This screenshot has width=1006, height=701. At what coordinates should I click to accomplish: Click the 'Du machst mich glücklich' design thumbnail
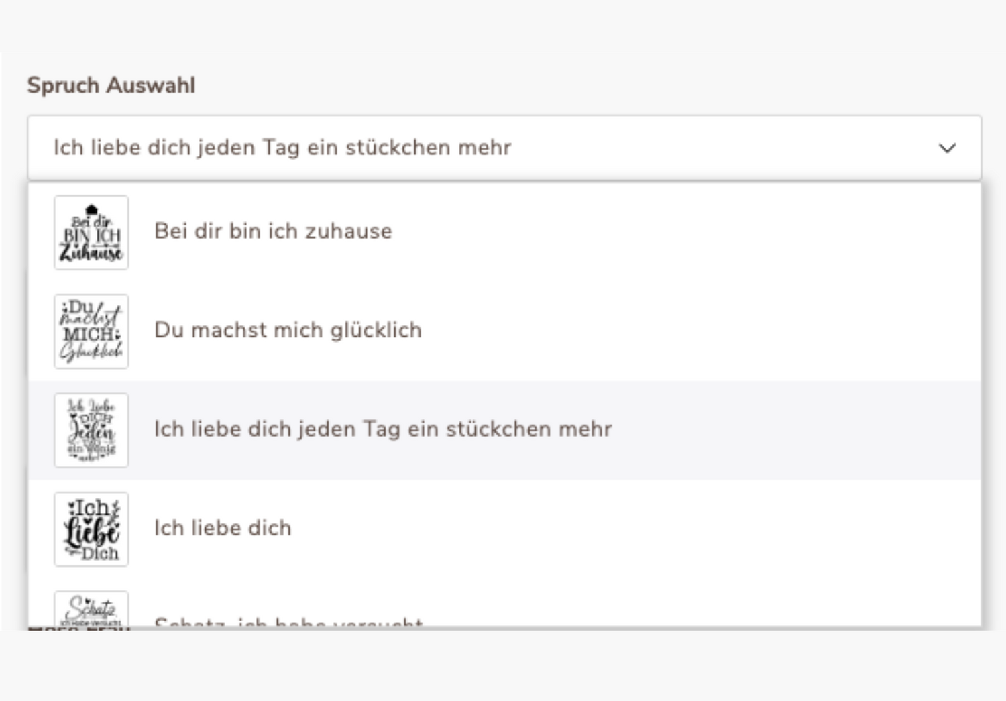(x=91, y=331)
